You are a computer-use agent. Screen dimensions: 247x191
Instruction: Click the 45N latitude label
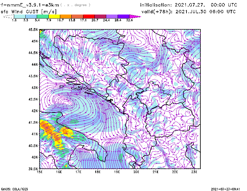click(35, 41)
